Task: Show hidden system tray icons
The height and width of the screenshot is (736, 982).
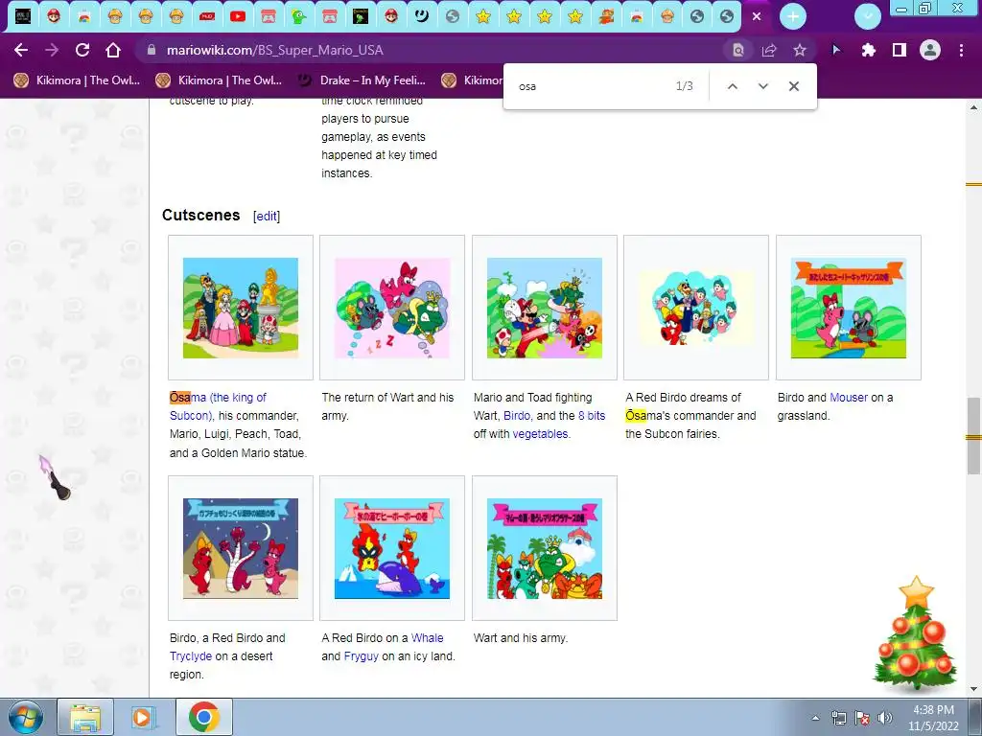Action: 815,718
